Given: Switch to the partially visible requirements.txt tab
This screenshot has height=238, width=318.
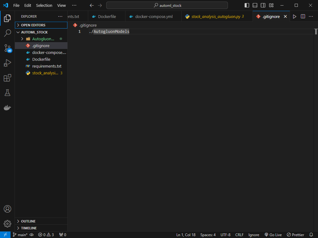Looking at the screenshot, I should (78, 17).
